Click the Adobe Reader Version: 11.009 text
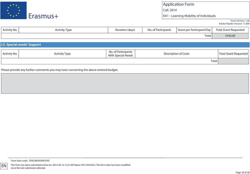 coord(234,24)
